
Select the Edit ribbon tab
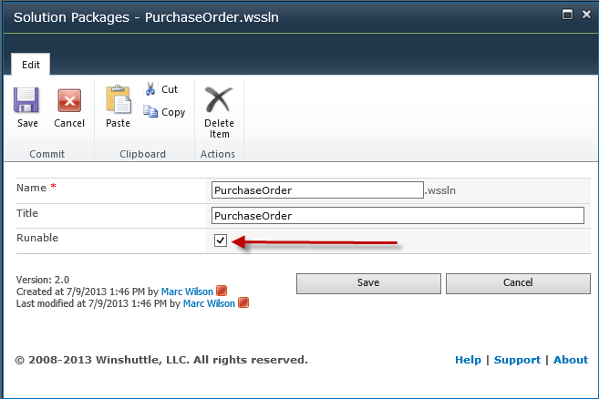click(x=31, y=65)
